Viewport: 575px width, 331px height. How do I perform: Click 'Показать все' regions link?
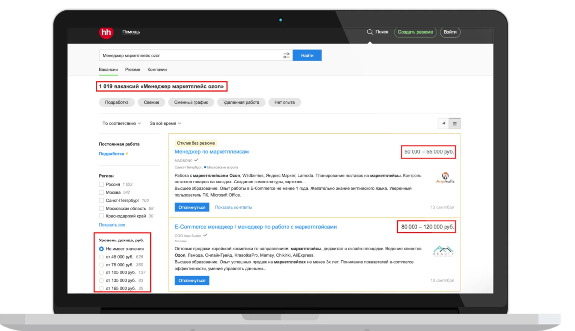point(112,225)
